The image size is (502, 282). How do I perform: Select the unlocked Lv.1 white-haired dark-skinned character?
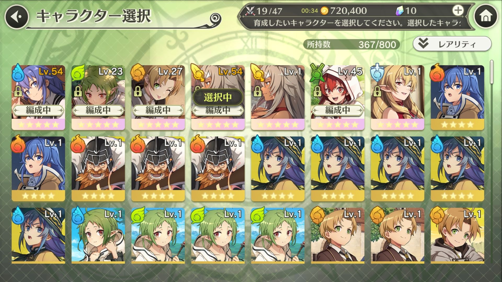click(x=278, y=97)
